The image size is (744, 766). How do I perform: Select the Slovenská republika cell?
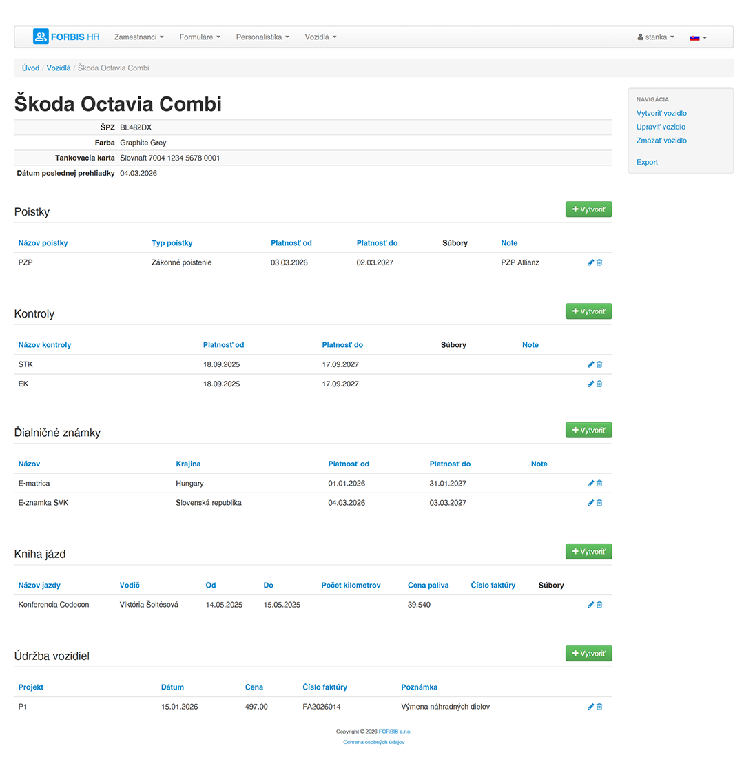[x=209, y=503]
